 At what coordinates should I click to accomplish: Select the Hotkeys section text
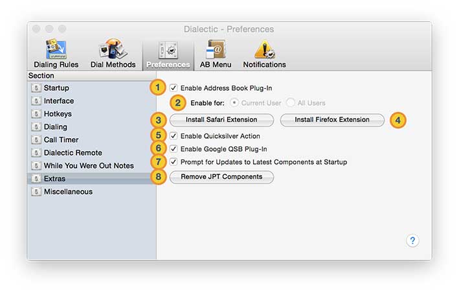tap(58, 113)
